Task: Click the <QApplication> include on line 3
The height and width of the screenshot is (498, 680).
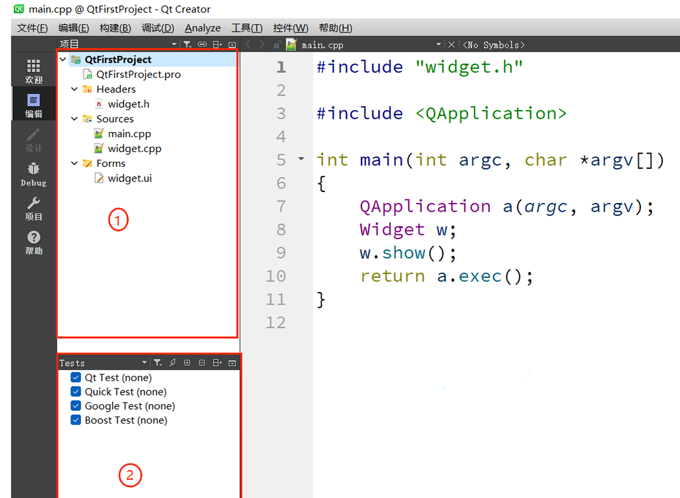Action: click(491, 113)
